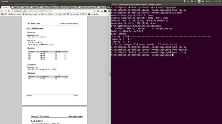Click 'cd code/stygiagb/' line in terminal

click(x=144, y=8)
